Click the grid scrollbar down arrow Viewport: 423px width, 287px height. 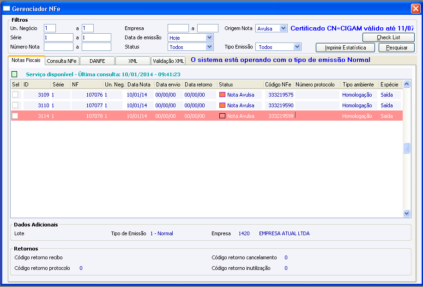tap(406, 213)
